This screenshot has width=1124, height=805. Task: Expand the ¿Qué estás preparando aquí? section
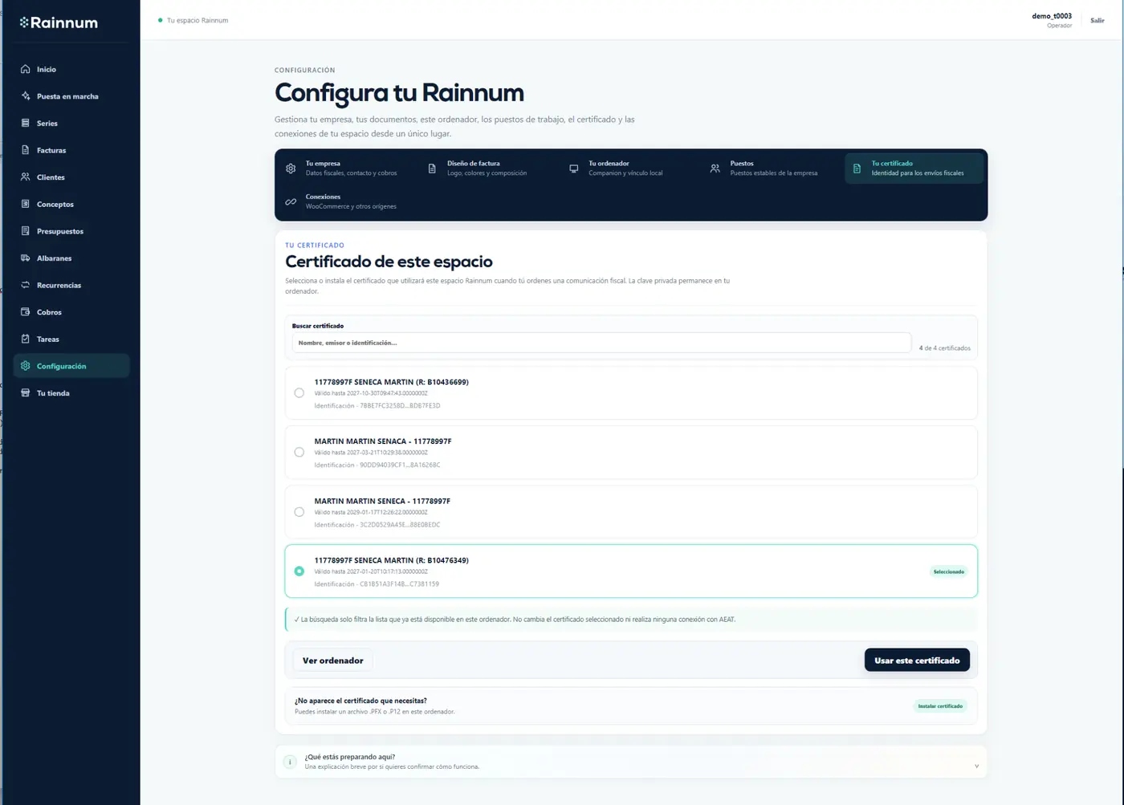[631, 762]
